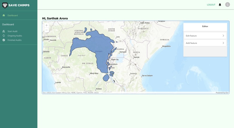Select Add feature in the Editor panel
The image size is (234, 128).
tap(205, 43)
